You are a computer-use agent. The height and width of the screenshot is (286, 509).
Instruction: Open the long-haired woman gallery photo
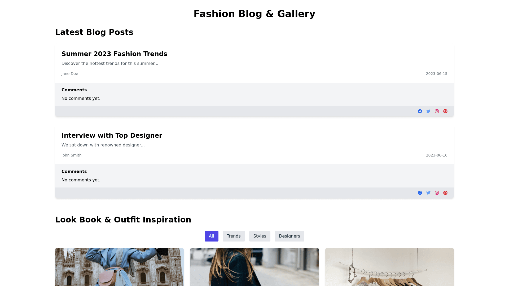click(x=254, y=267)
